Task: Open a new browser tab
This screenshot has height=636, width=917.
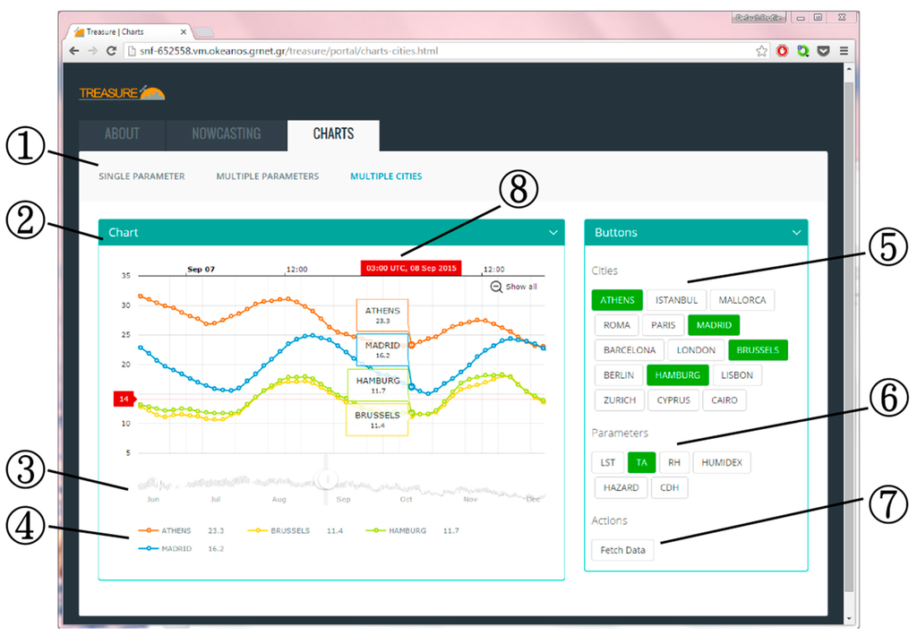Action: click(x=203, y=31)
